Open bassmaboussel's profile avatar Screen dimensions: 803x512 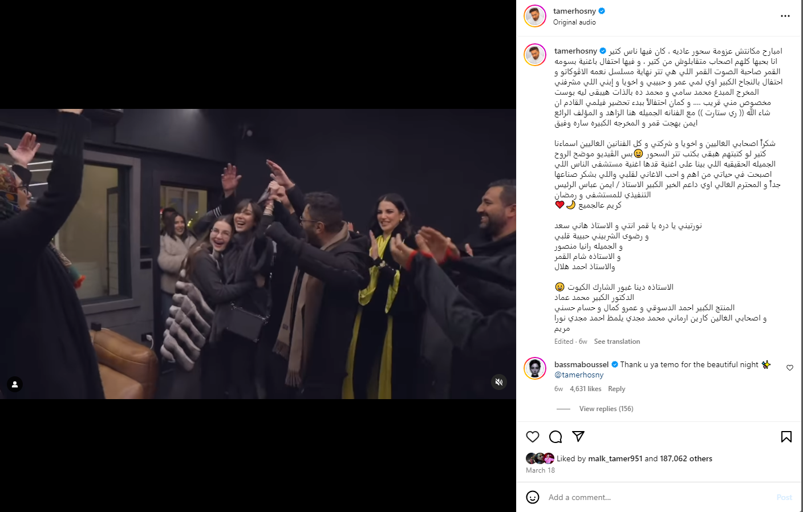point(535,368)
